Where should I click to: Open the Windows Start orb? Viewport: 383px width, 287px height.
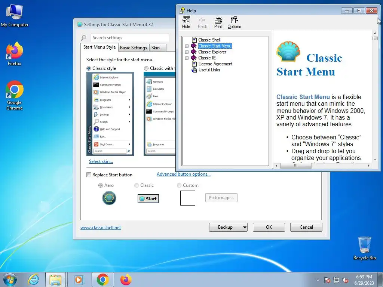pyautogui.click(x=10, y=280)
